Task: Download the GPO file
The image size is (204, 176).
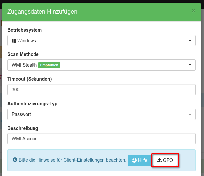Action: 165,160
